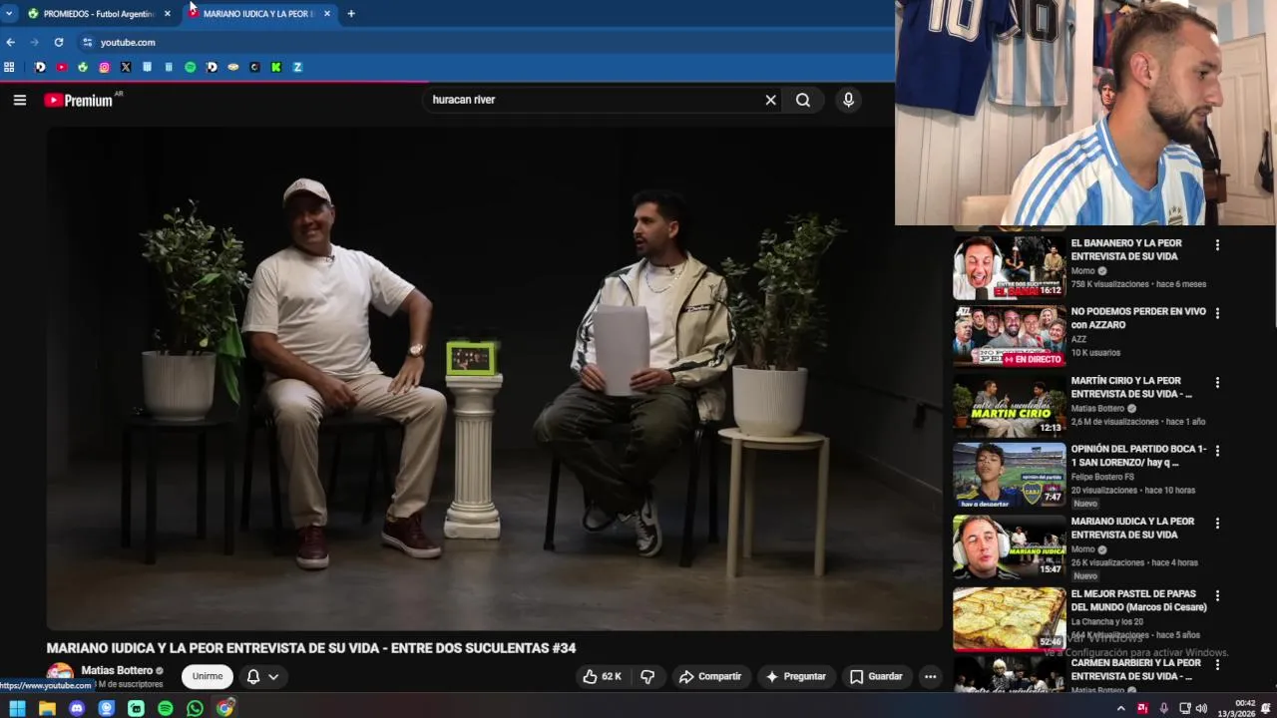Image resolution: width=1277 pixels, height=718 pixels.
Task: Go to YouTube Premium home logo
Action: [80, 100]
